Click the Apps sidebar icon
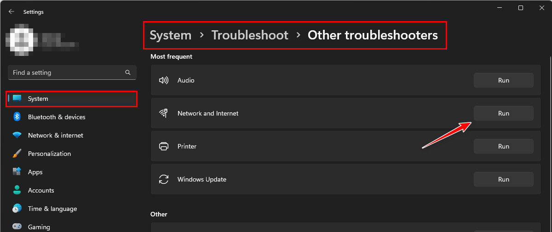This screenshot has width=552, height=232. click(x=17, y=172)
